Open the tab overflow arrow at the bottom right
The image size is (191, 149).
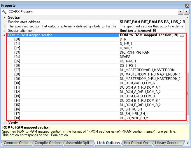click(188, 143)
